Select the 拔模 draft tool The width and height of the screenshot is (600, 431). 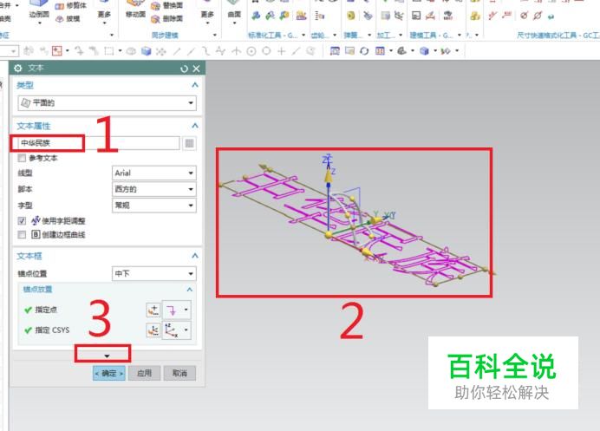tap(68, 19)
